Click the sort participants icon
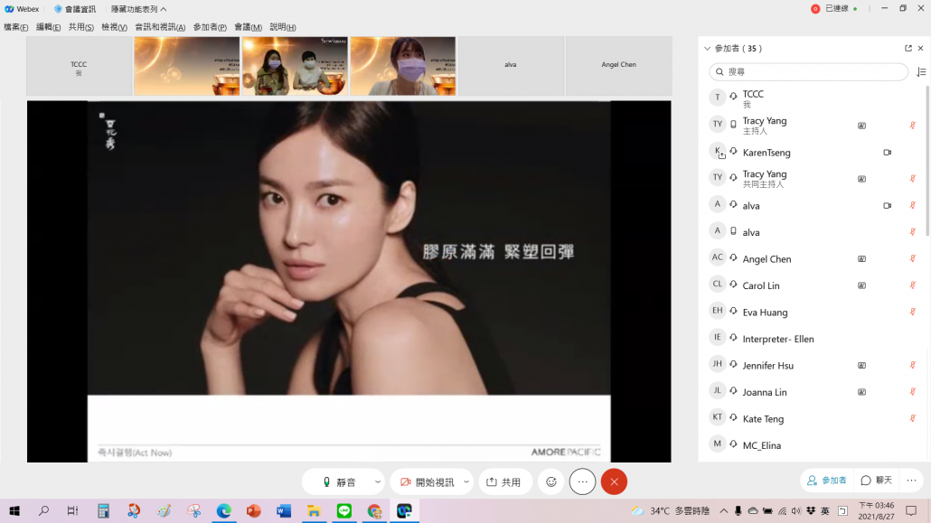The height and width of the screenshot is (523, 931). 921,71
